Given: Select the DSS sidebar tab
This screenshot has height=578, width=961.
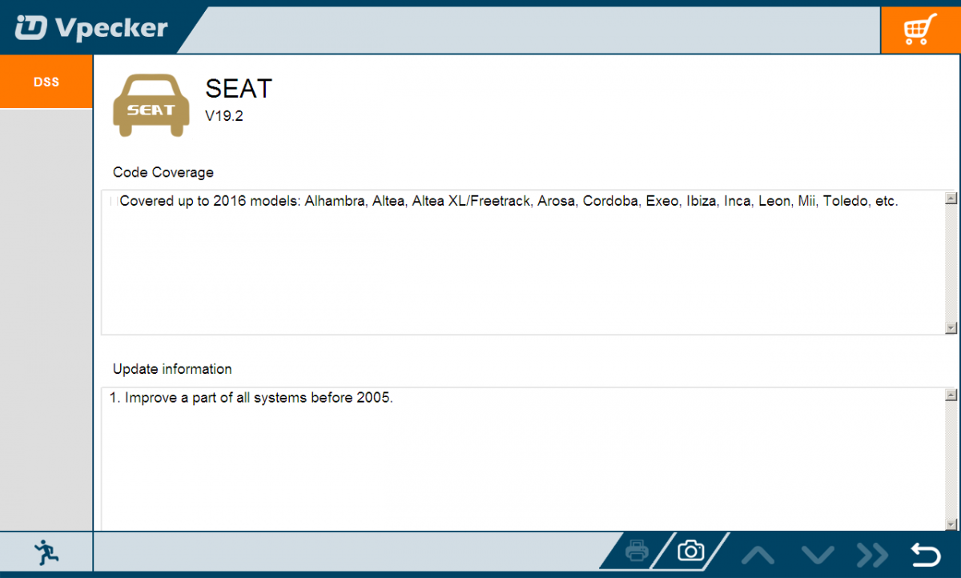Looking at the screenshot, I should pos(46,82).
